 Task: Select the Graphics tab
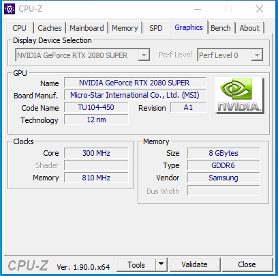[189, 27]
